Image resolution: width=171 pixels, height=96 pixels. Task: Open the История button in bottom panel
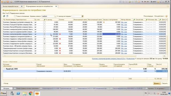tap(7, 89)
